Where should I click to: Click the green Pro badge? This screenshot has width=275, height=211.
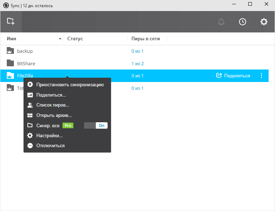[x=68, y=125]
